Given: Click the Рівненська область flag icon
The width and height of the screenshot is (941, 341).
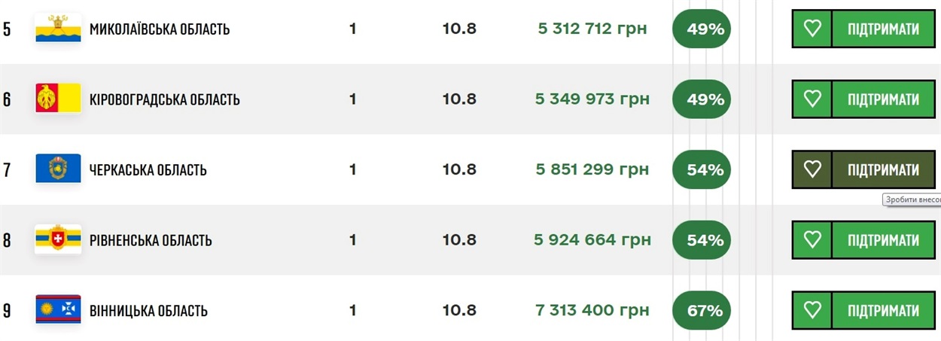Looking at the screenshot, I should [x=58, y=239].
